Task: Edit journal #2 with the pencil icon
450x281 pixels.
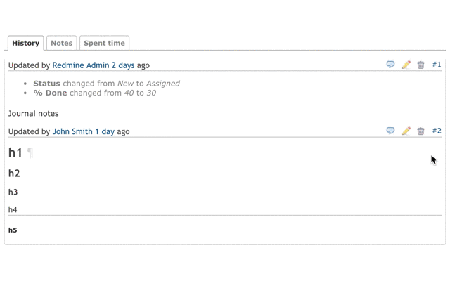Action: coord(406,131)
